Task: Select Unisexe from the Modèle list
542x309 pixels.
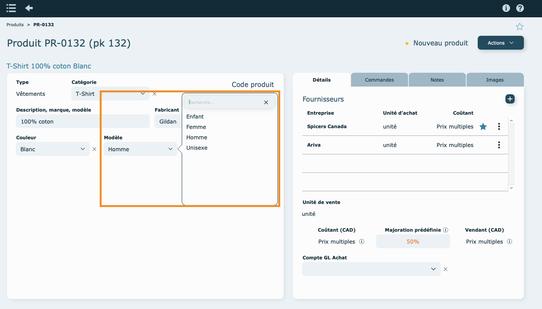Action: tap(197, 148)
